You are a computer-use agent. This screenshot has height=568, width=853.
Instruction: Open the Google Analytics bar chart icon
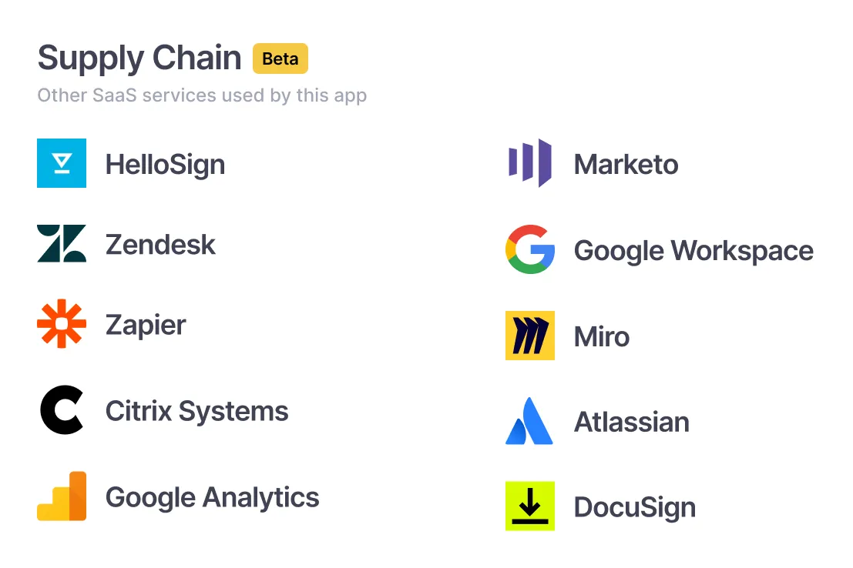tap(62, 496)
